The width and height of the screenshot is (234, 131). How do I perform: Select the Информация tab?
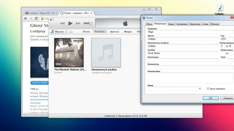160,24
